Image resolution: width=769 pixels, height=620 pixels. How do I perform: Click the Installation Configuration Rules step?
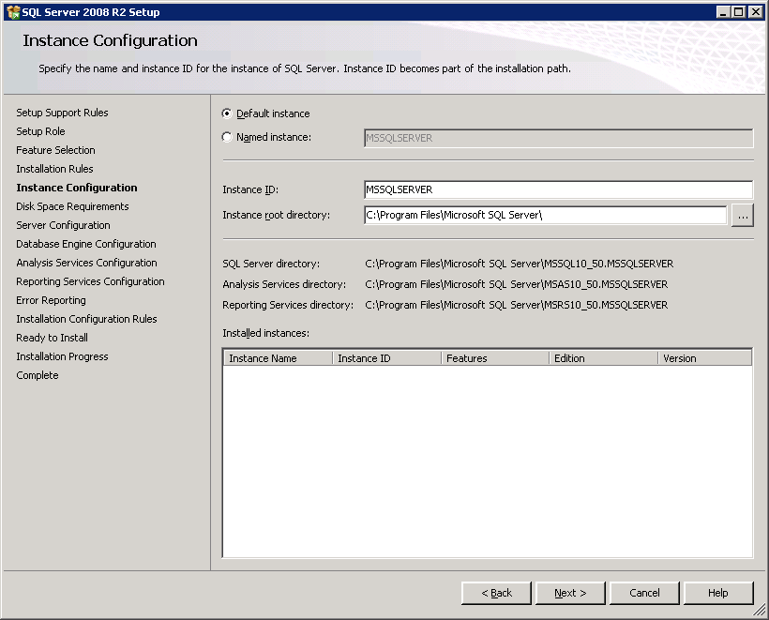pyautogui.click(x=87, y=319)
